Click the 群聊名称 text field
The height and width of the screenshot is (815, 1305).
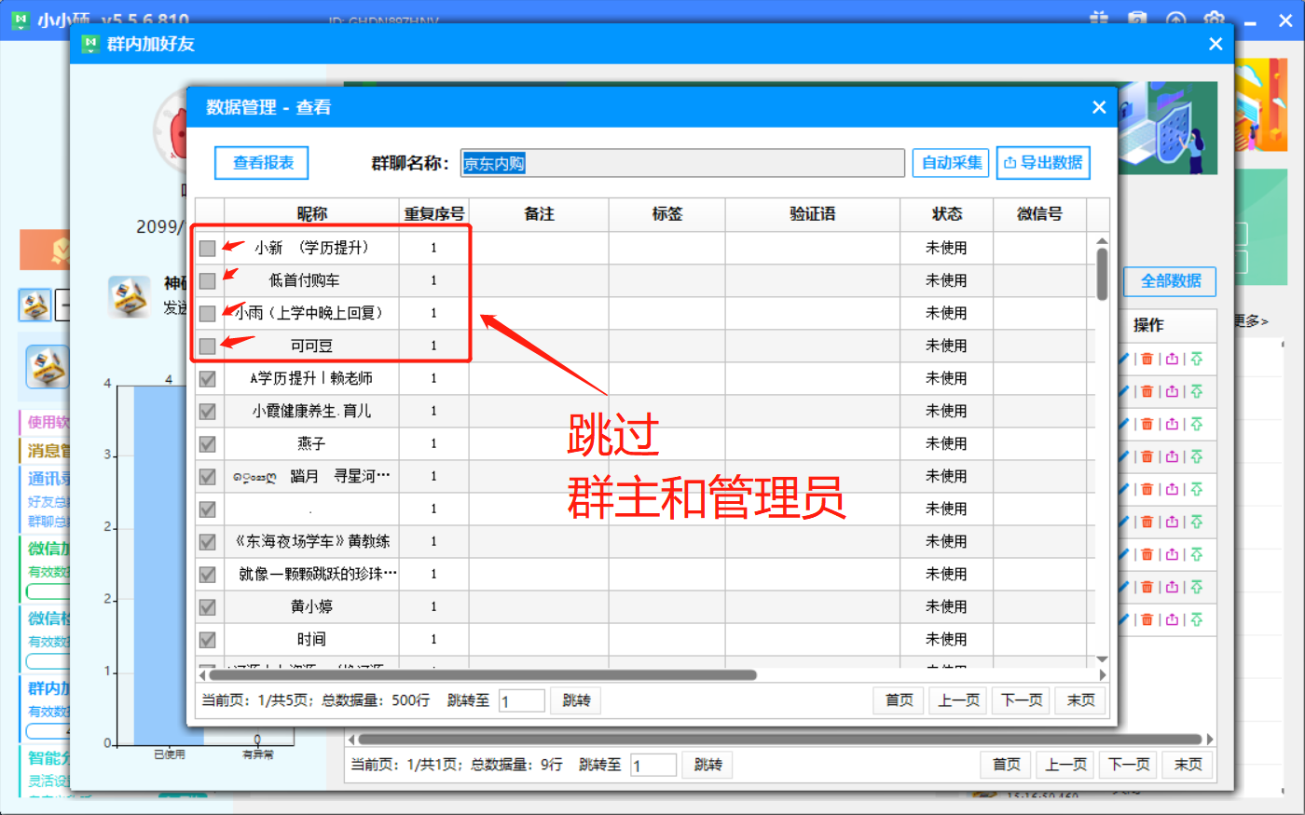tap(682, 163)
